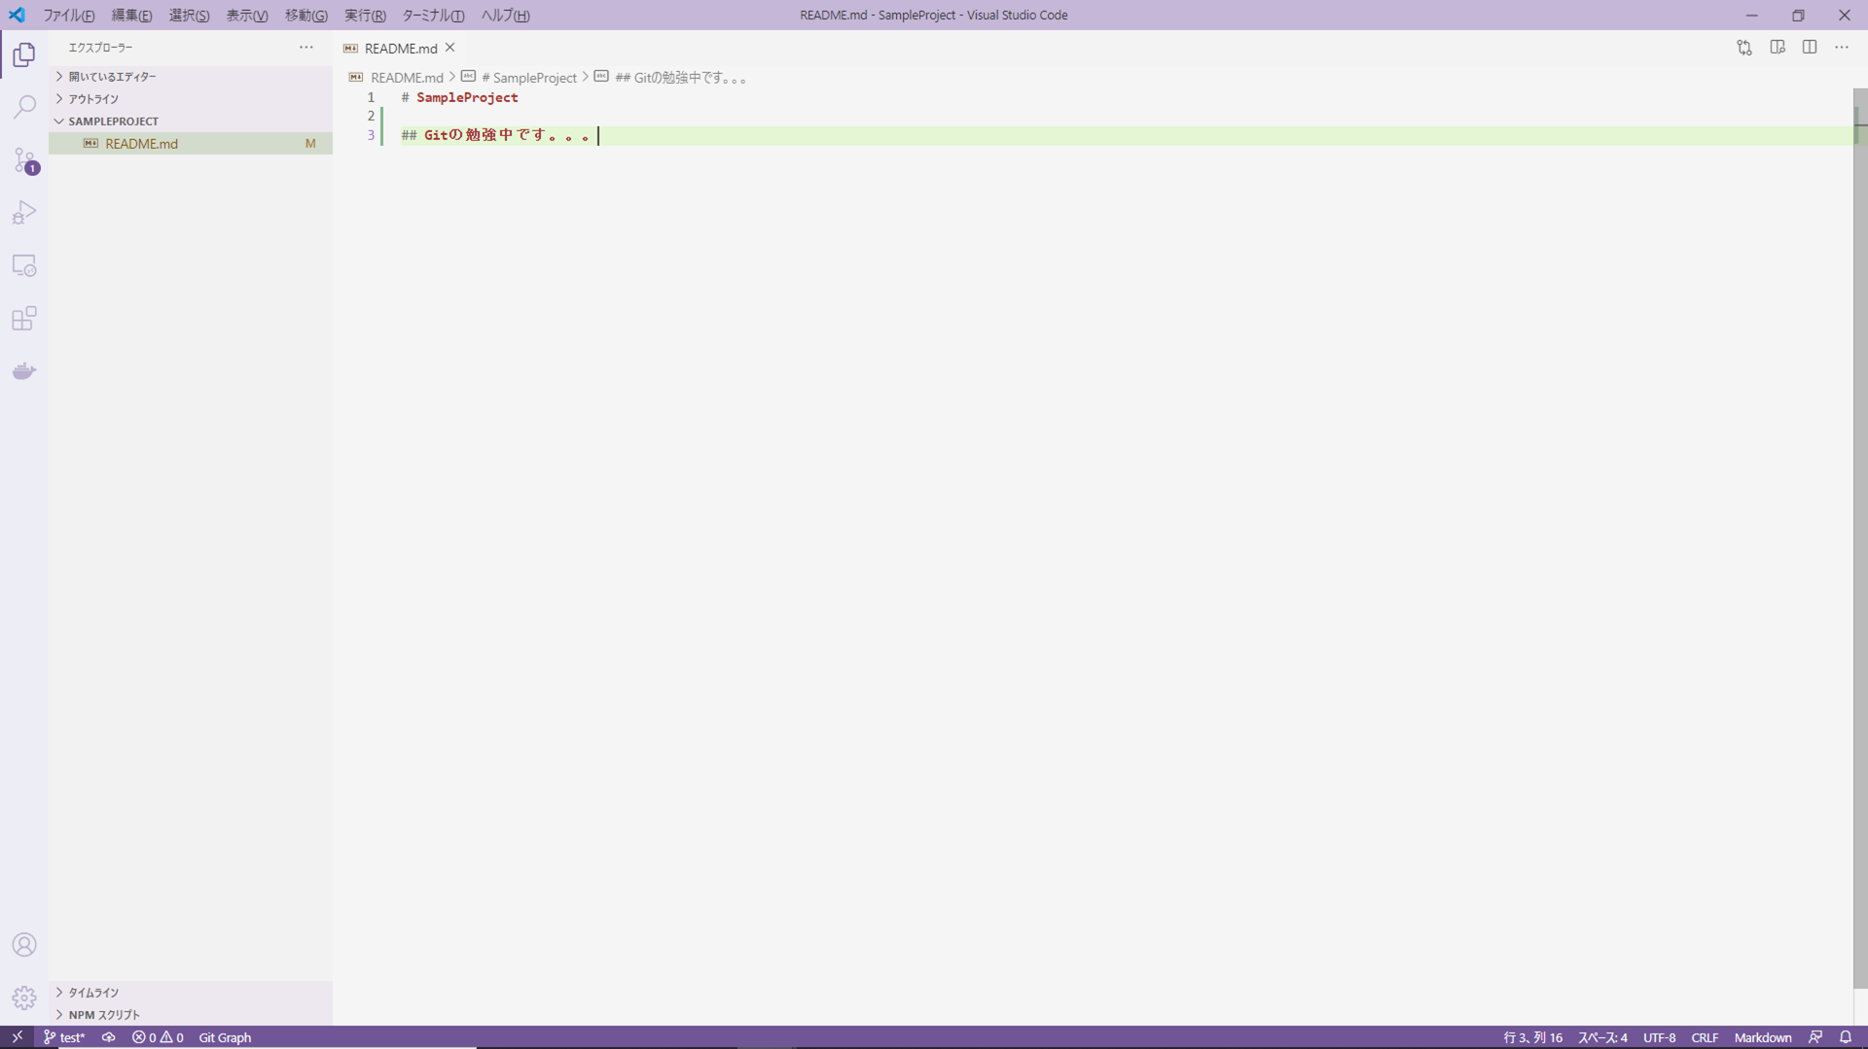Open Git Graph from status bar

(225, 1037)
